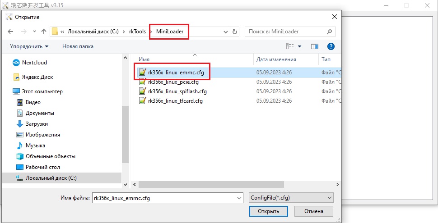Click file list scroll-right arrow
The image size is (438, 223).
coord(337,185)
